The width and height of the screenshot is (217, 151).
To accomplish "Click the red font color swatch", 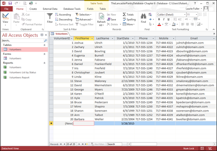I will [x=159, y=24].
